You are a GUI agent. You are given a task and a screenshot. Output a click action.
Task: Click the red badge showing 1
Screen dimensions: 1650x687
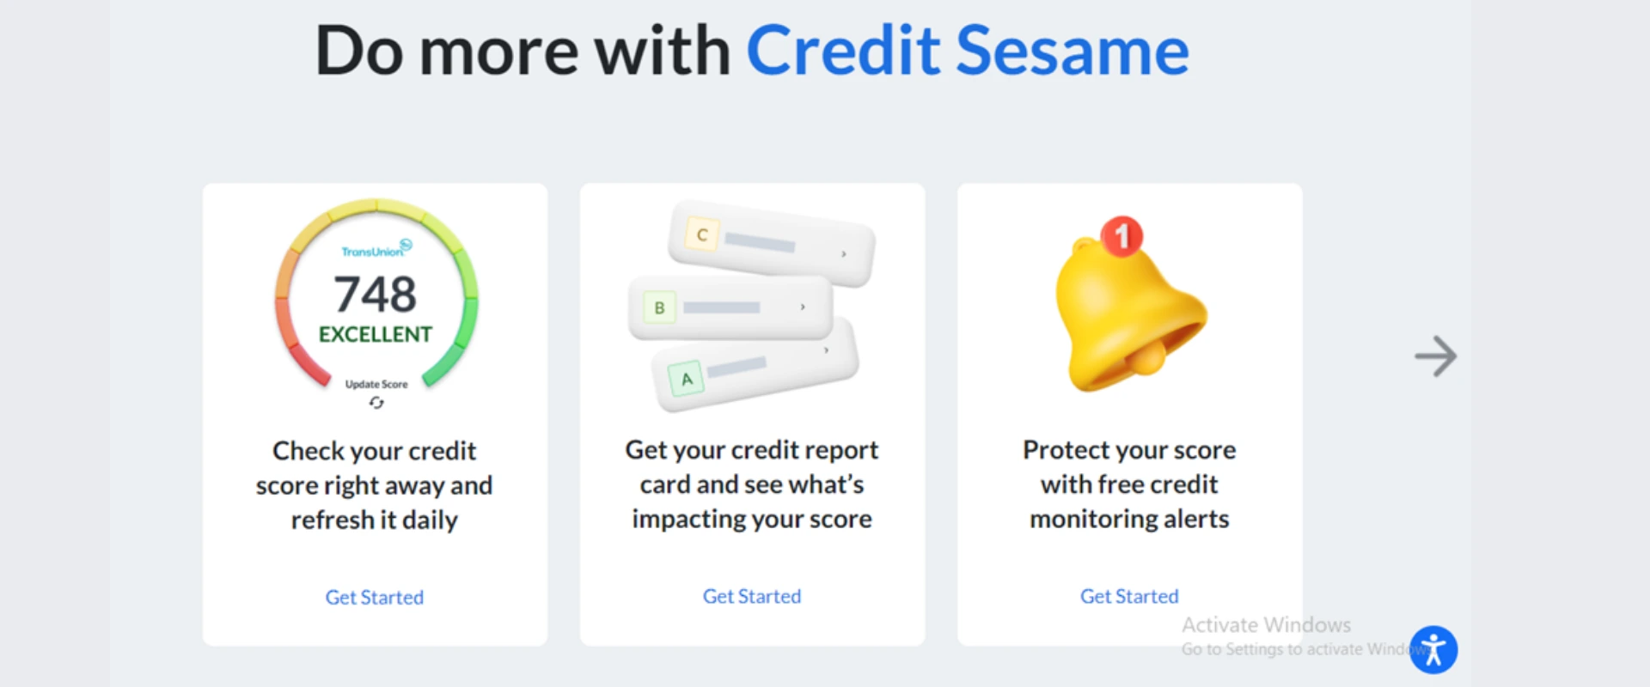1121,235
